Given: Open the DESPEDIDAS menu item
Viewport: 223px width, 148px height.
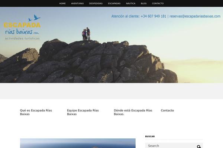Looking at the screenshot, I should point(96,3).
